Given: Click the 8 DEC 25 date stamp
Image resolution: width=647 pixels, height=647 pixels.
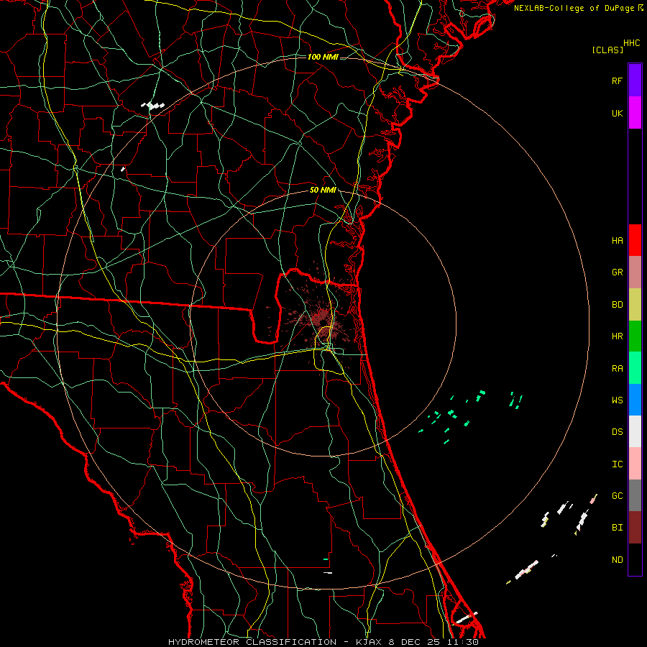Looking at the screenshot, I should tap(415, 642).
